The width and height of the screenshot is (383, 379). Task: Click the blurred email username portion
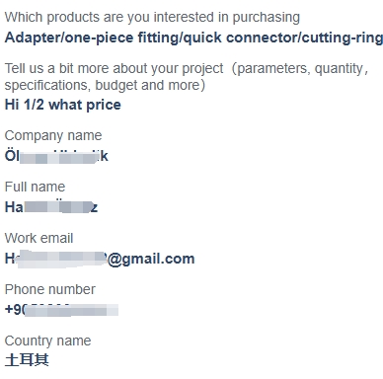click(61, 259)
